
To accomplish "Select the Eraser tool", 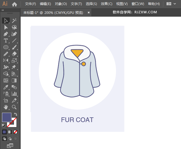I will 14,54.
